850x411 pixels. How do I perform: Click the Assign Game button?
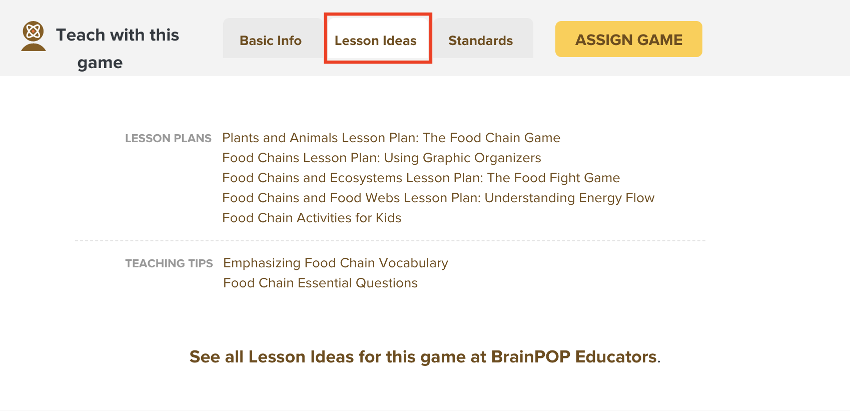click(629, 39)
